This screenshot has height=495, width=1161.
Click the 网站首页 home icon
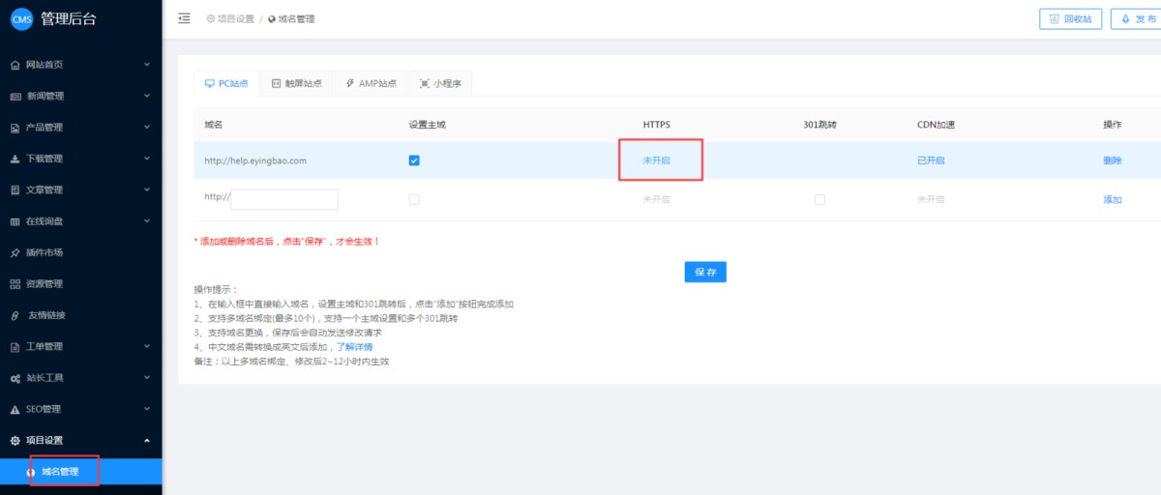(x=15, y=66)
